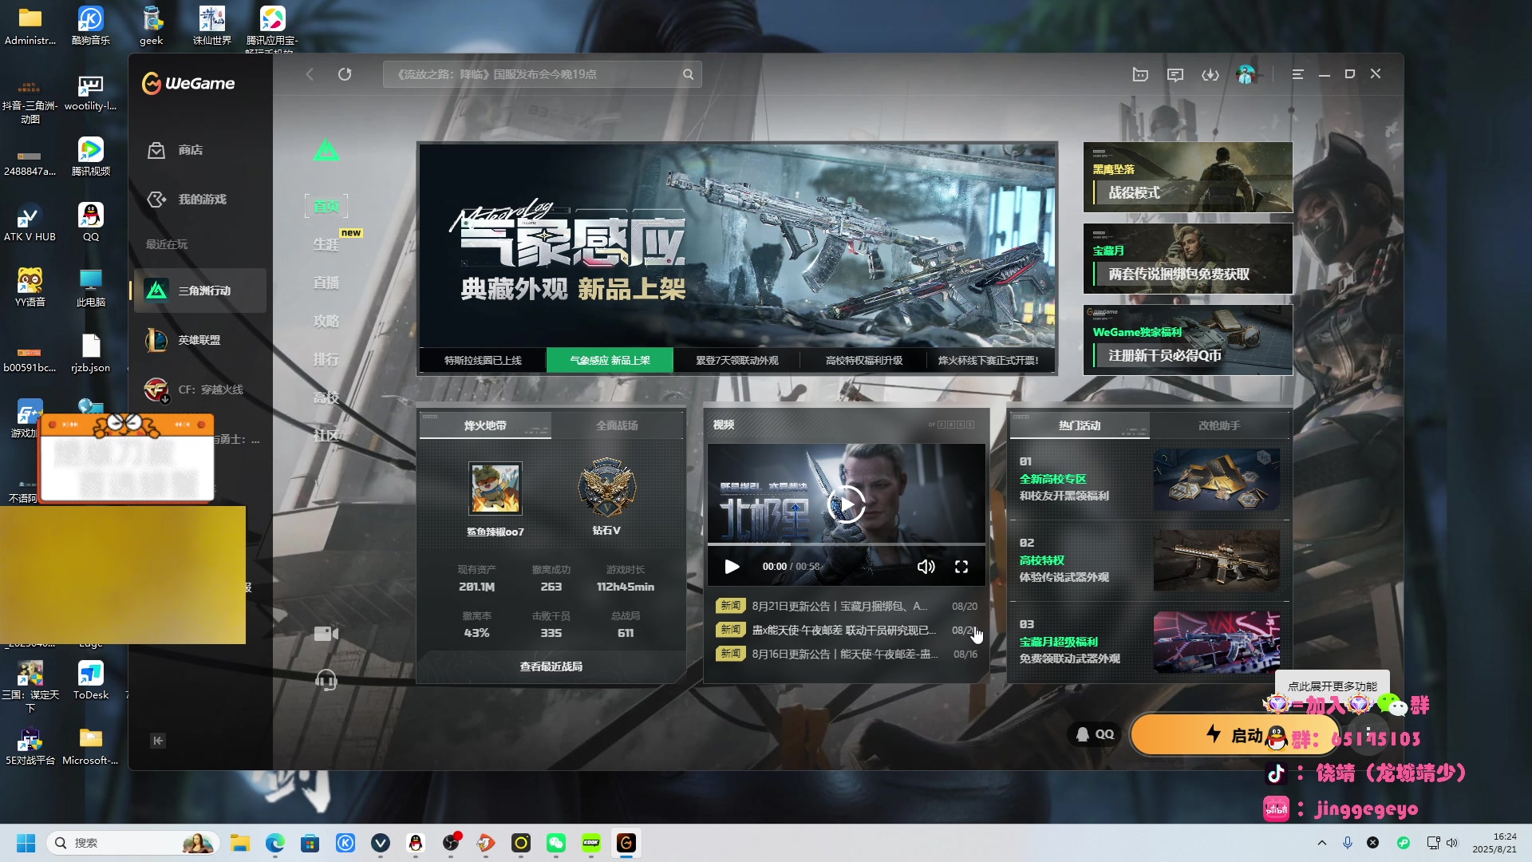Open the gift box icon in top bar
The height and width of the screenshot is (862, 1532).
pos(1140,74)
